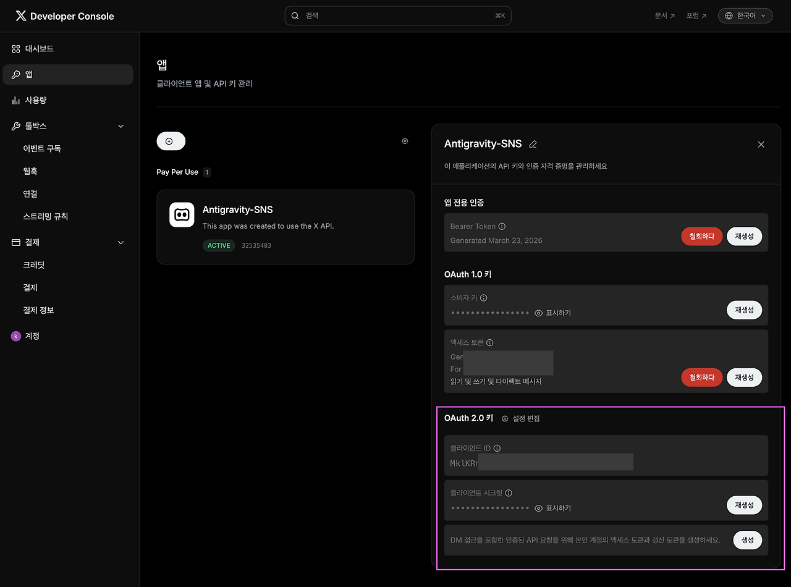Select the Antigravity-SNS app card title

[238, 209]
